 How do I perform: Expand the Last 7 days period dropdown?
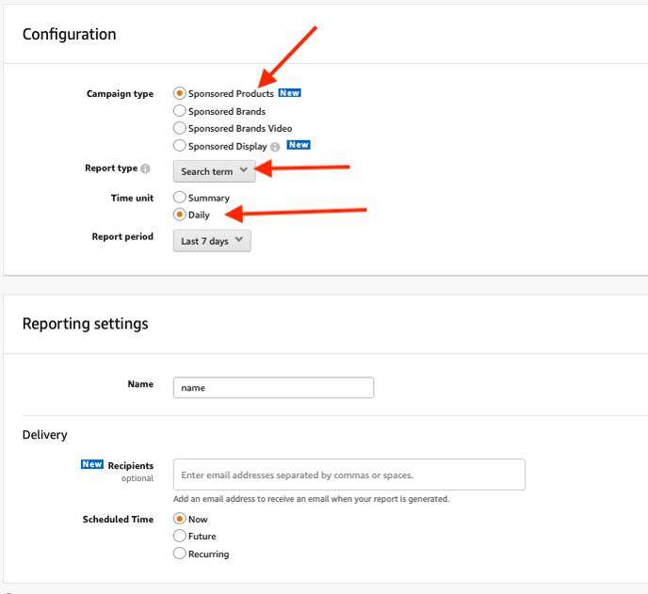pos(212,241)
